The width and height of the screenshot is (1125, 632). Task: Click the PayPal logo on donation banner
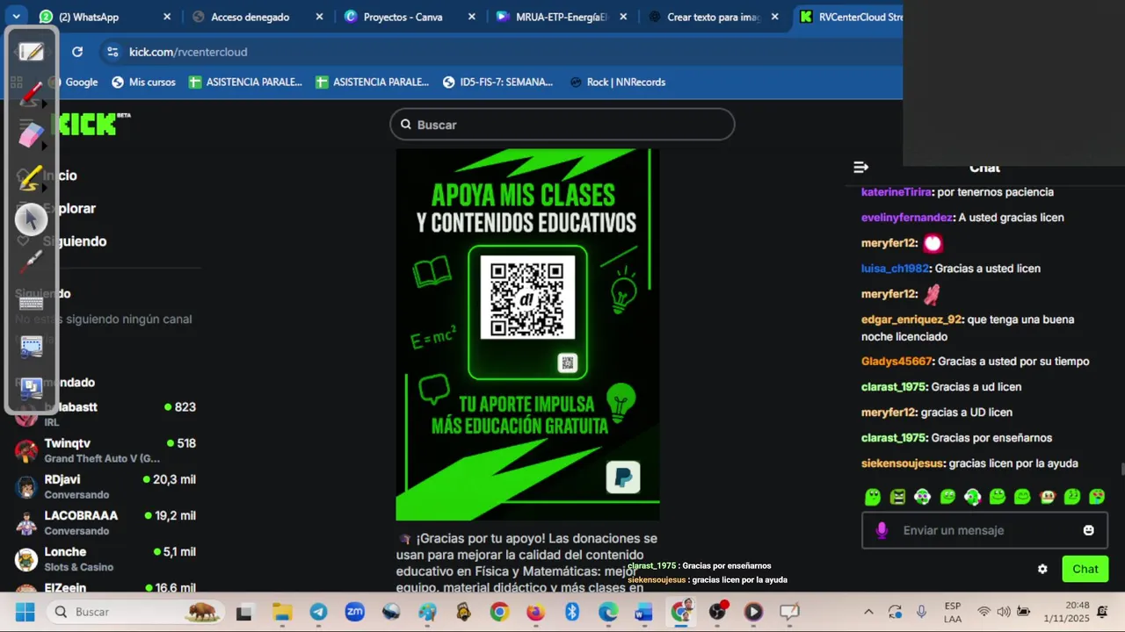(623, 478)
